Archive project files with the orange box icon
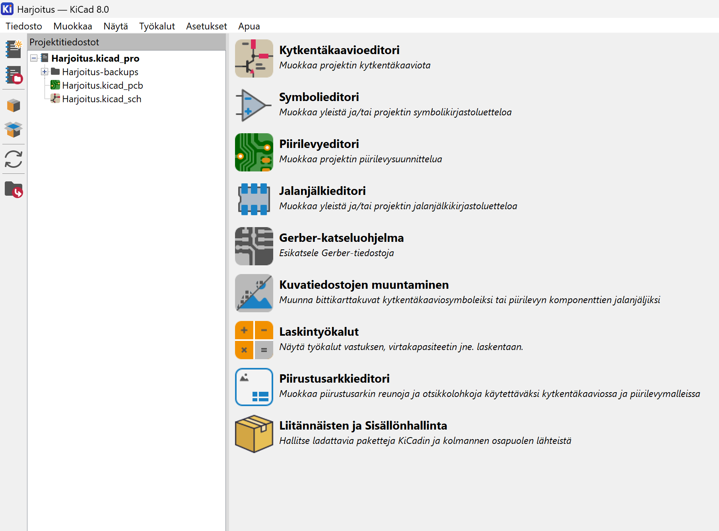719x531 pixels. coord(14,105)
